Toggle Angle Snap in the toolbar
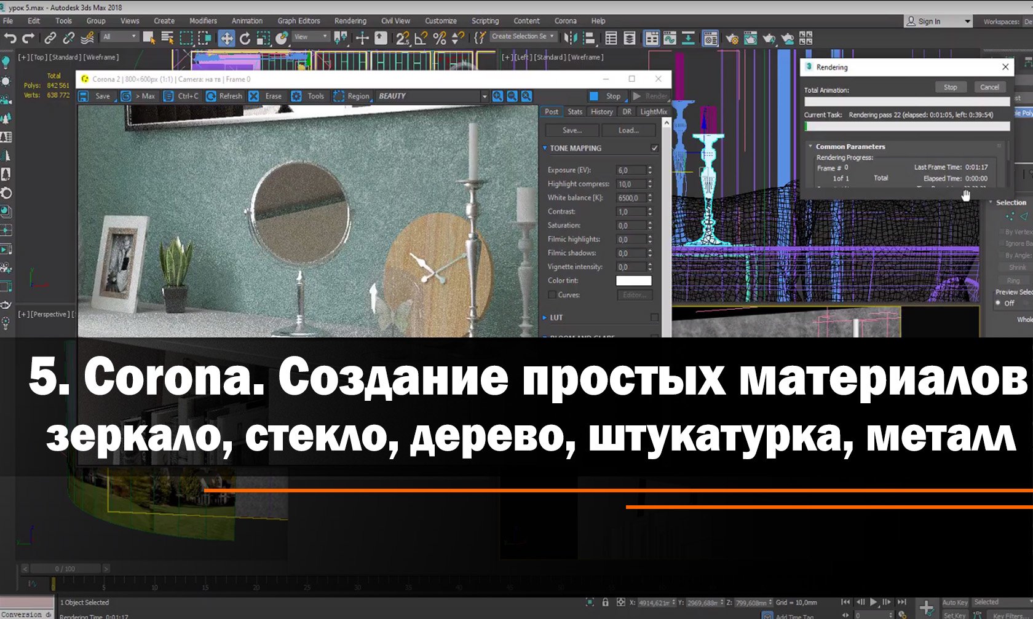The width and height of the screenshot is (1033, 619). (421, 38)
